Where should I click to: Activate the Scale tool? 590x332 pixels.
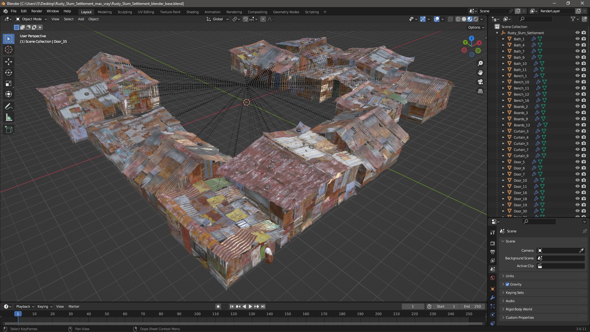click(x=9, y=83)
